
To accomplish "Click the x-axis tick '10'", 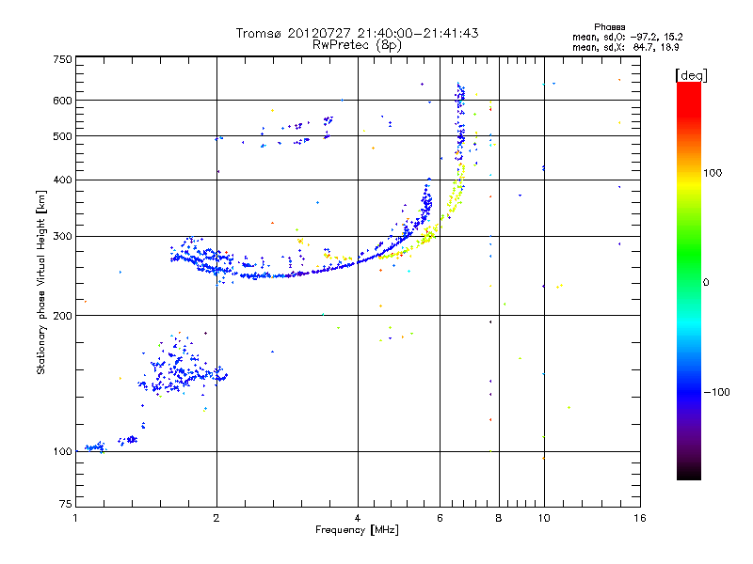I will pyautogui.click(x=544, y=518).
